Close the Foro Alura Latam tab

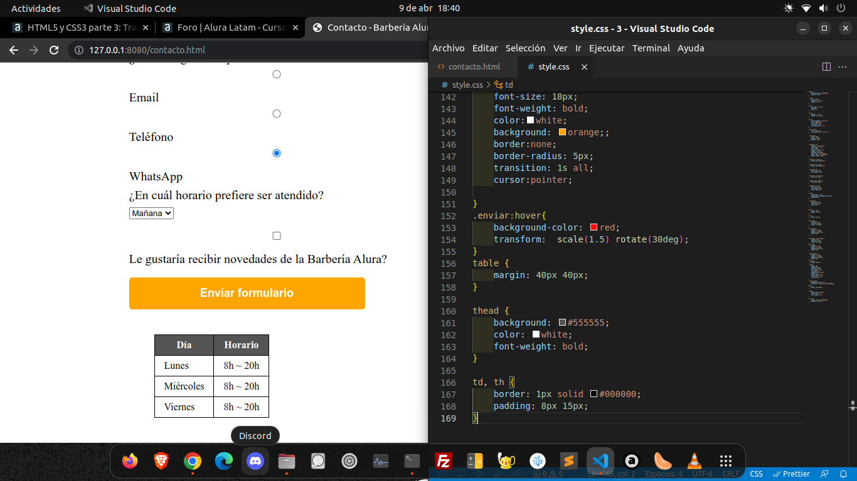295,28
